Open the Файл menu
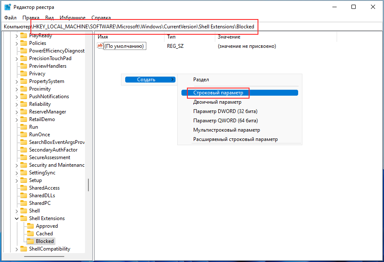Viewport: 384px width, 262px height. point(10,18)
